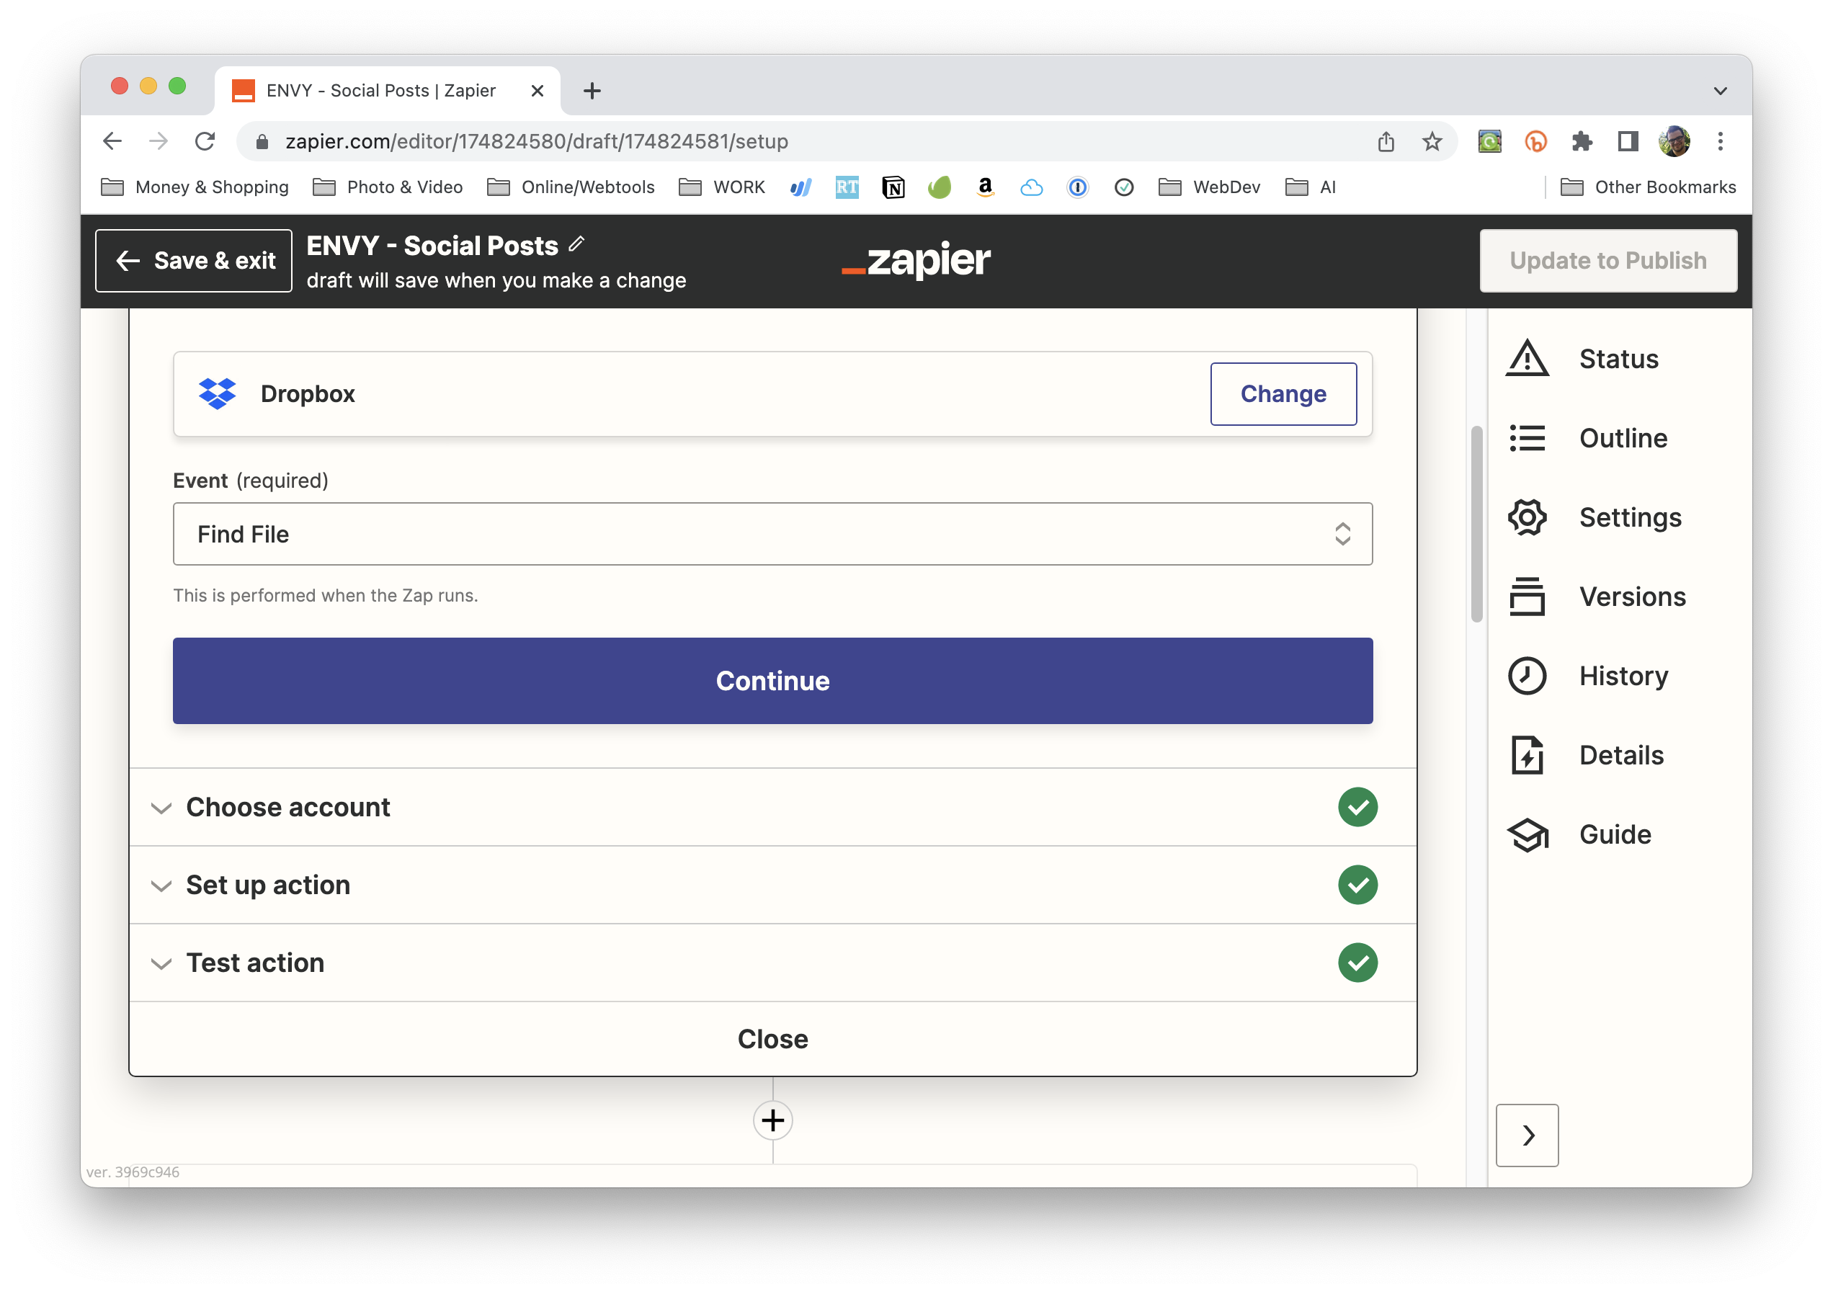1833x1294 pixels.
Task: Click the Continue button
Action: (x=773, y=681)
